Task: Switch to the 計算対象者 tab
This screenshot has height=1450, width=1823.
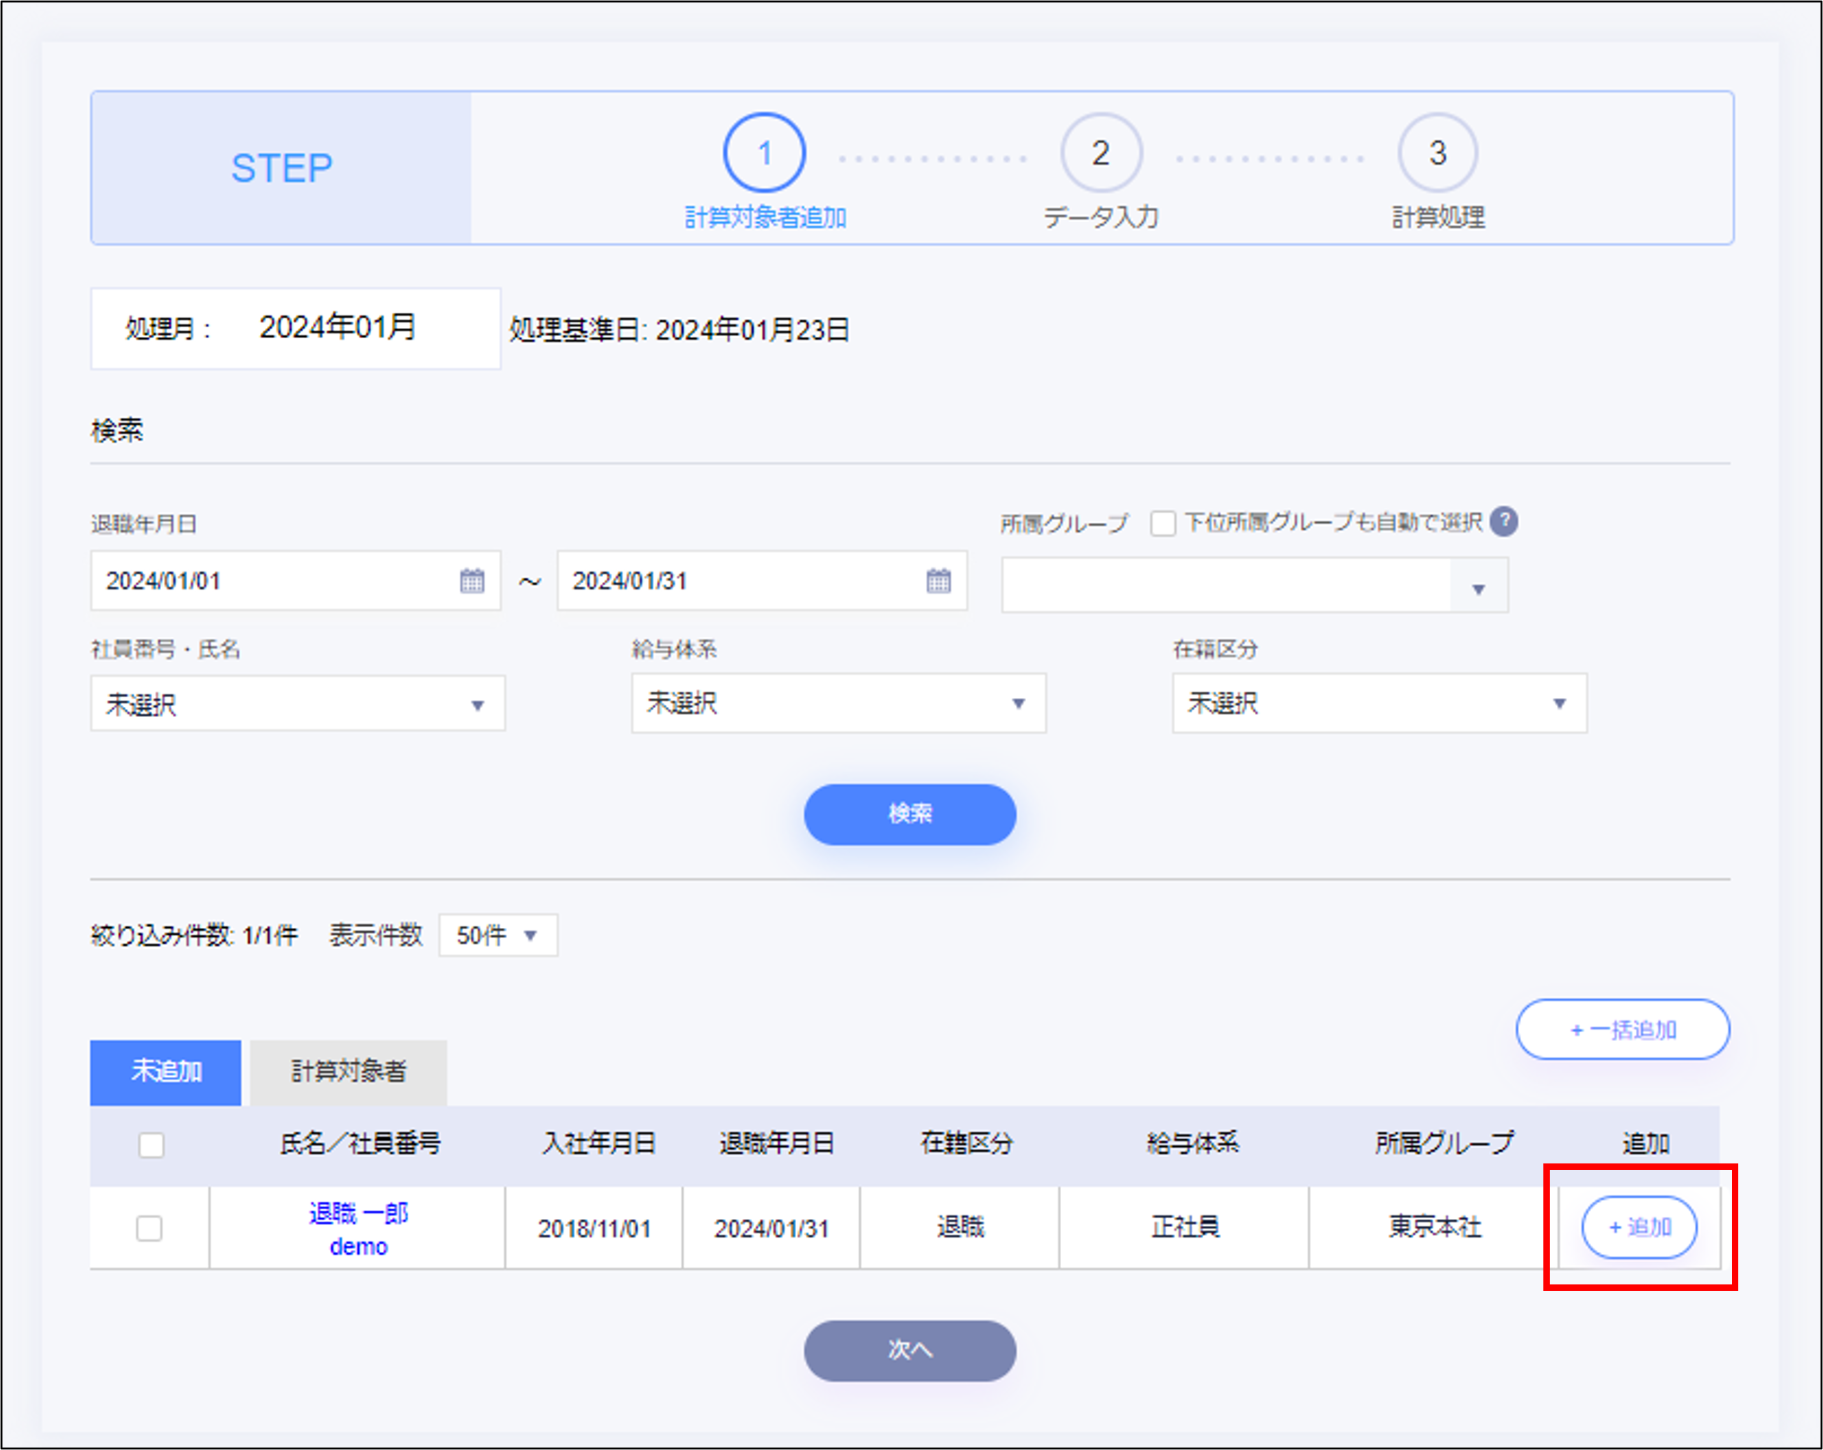Action: pyautogui.click(x=348, y=1072)
